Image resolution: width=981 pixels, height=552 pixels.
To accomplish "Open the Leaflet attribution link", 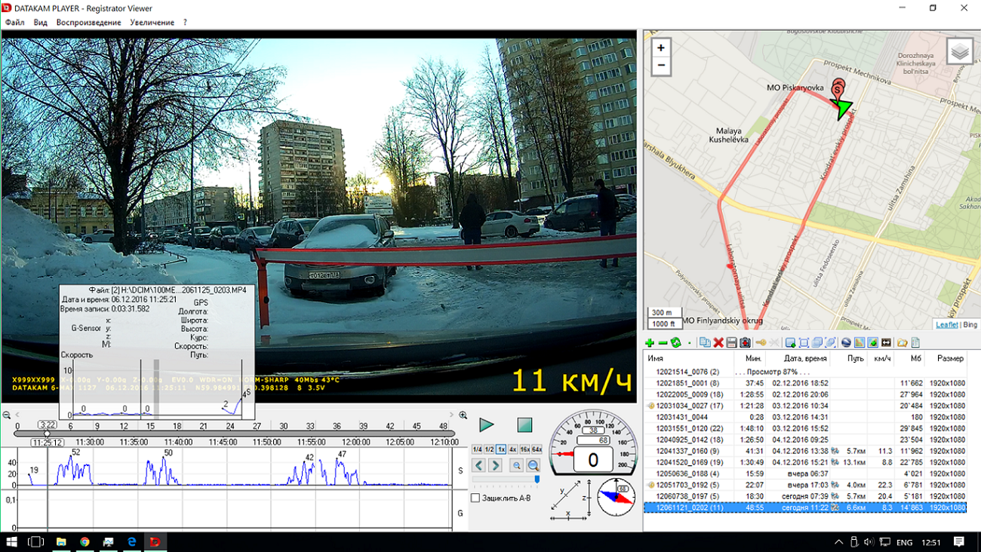I will point(946,325).
